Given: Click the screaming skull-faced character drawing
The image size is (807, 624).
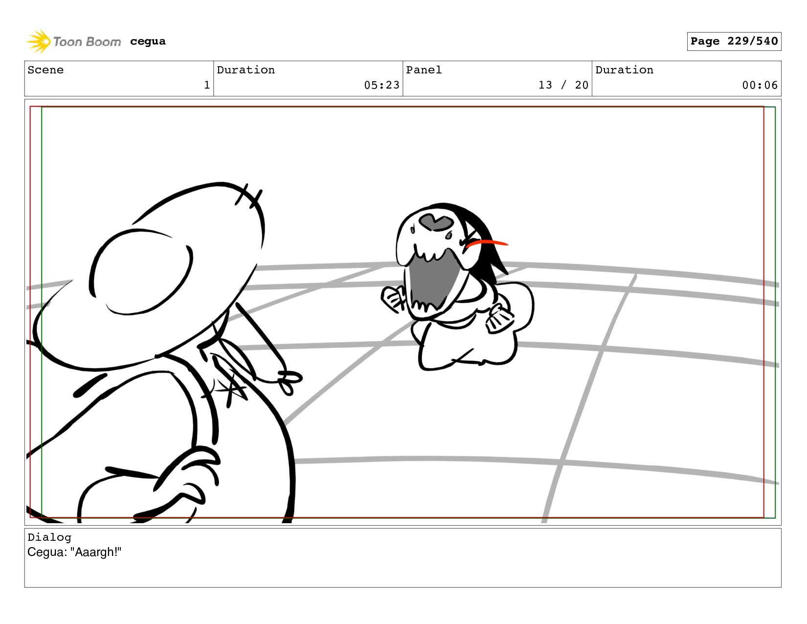Looking at the screenshot, I should click(x=457, y=286).
